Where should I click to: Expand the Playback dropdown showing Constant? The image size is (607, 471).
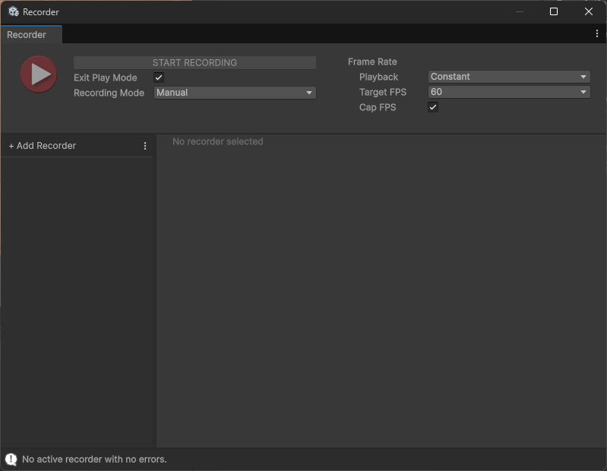pyautogui.click(x=509, y=77)
